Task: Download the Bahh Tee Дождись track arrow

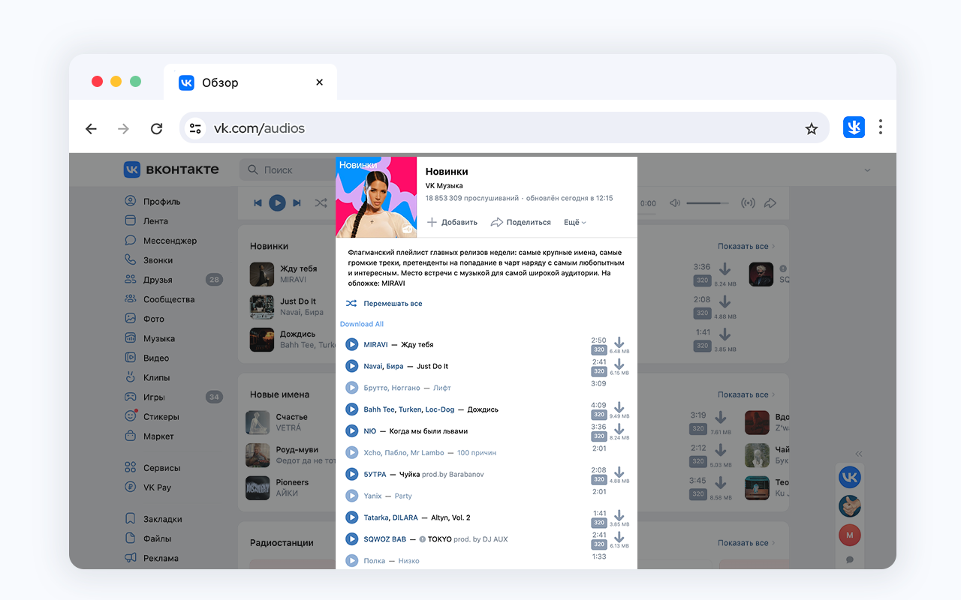Action: [619, 408]
